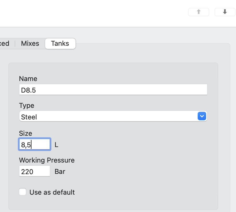Viewport: 236px width, 212px height.
Task: Click the Working Pressure label
Action: [x=47, y=160]
